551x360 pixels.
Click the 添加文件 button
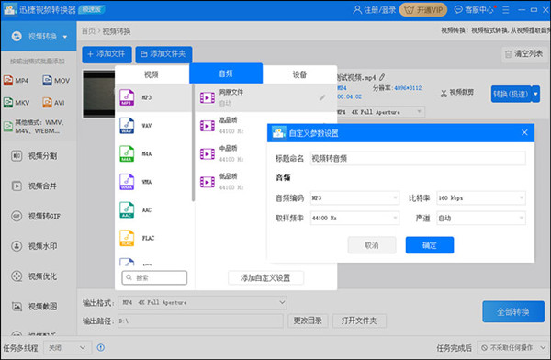(x=107, y=54)
